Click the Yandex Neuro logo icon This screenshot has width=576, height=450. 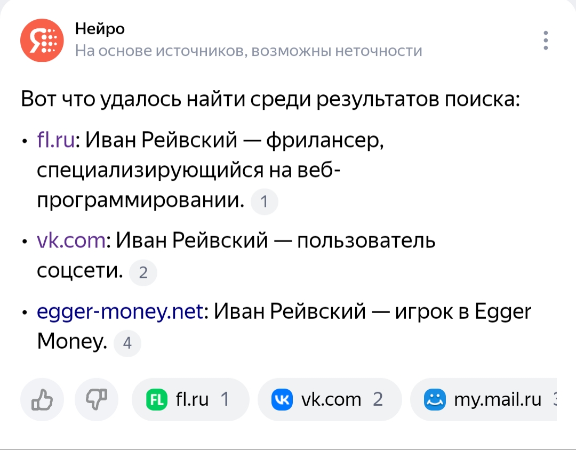point(42,40)
